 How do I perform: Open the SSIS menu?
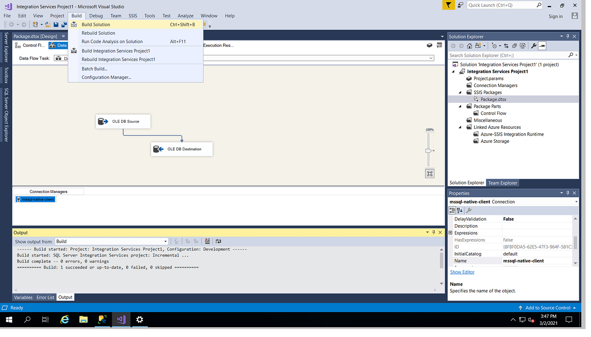pyautogui.click(x=133, y=16)
